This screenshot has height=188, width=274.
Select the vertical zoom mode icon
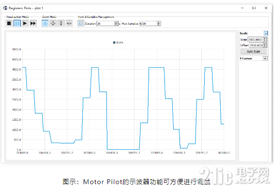pyautogui.click(x=61, y=23)
